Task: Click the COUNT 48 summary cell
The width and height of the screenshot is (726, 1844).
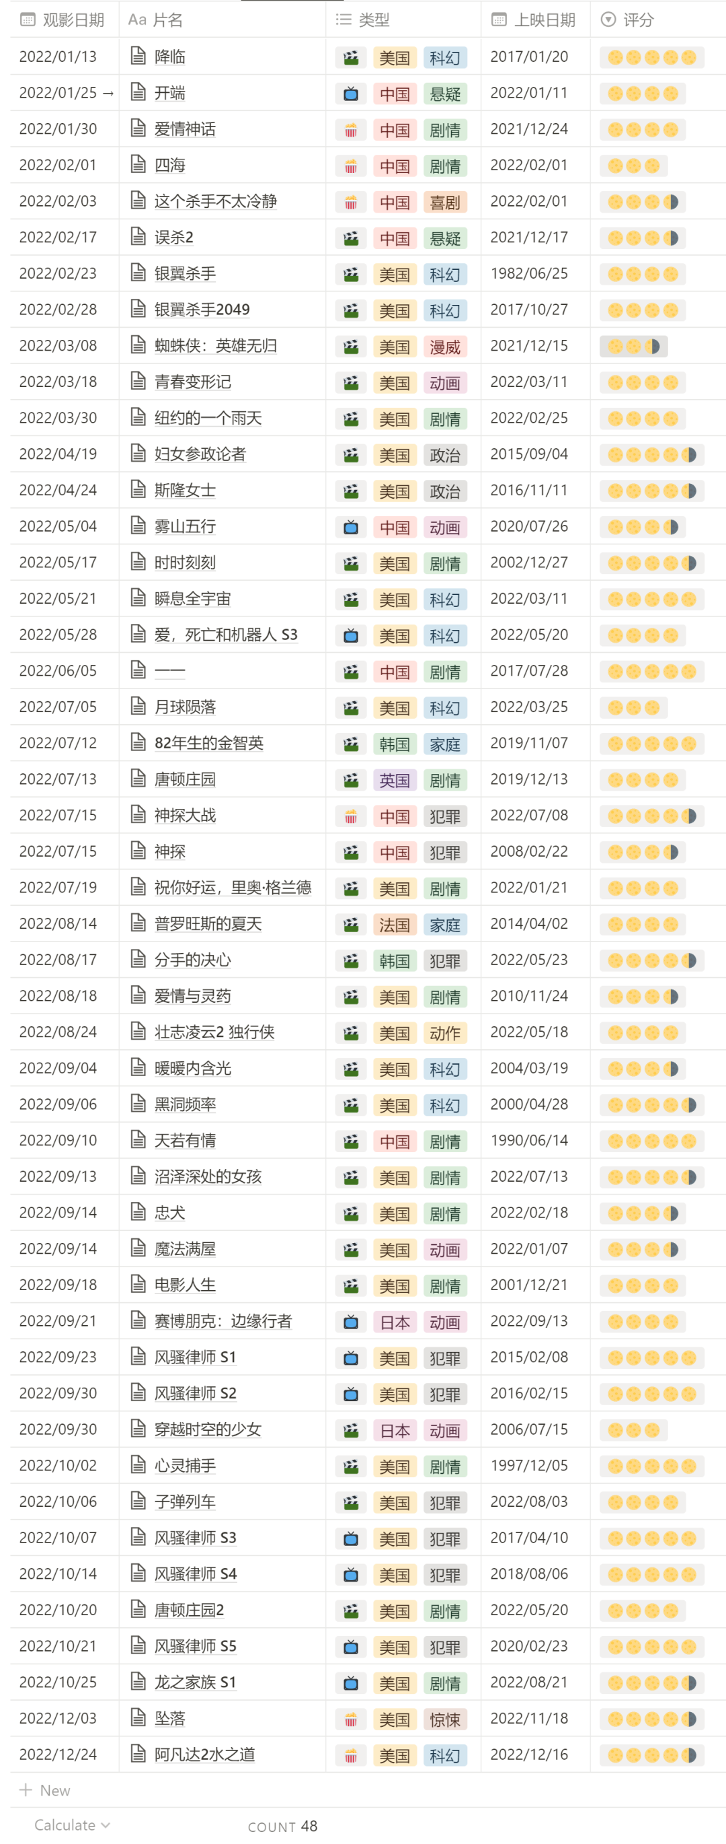Action: (x=282, y=1826)
